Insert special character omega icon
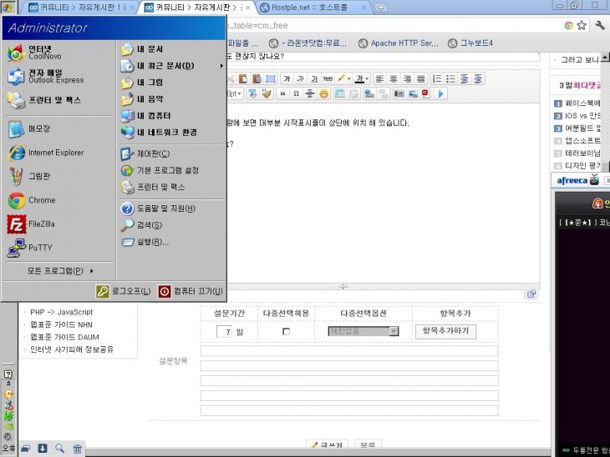Screen dimensions: 610x457 [296, 94]
